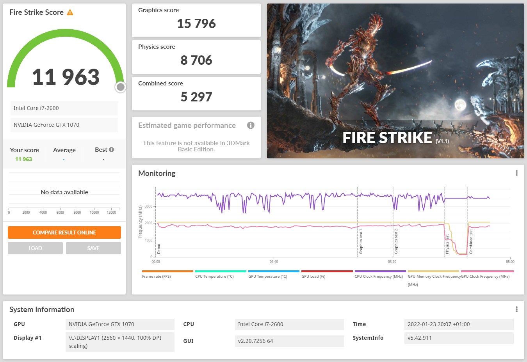This screenshot has height=362, width=527.
Task: Click the Graphics test 1 chart marker
Action: [361, 242]
